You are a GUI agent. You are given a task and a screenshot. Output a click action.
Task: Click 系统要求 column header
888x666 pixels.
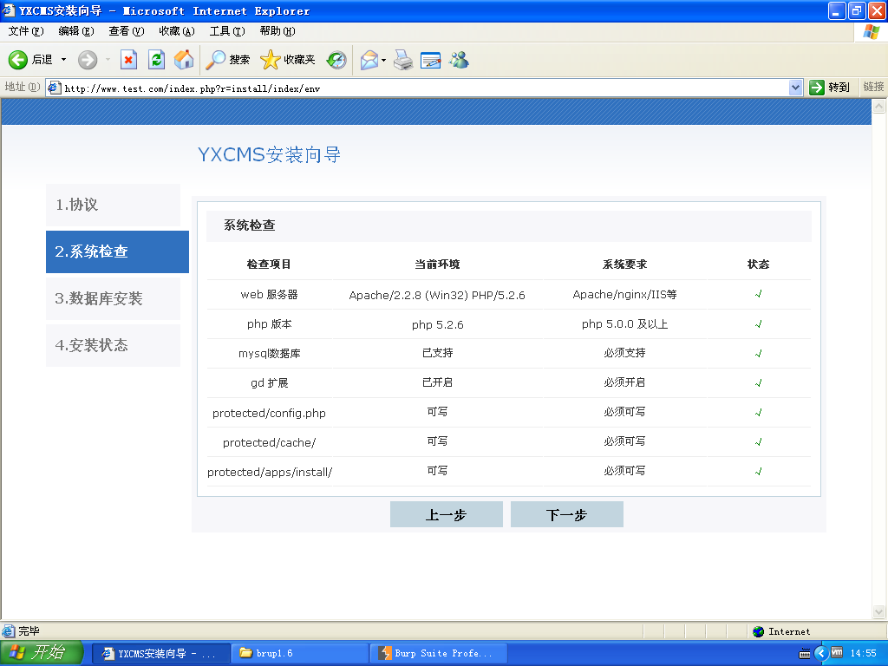click(624, 264)
